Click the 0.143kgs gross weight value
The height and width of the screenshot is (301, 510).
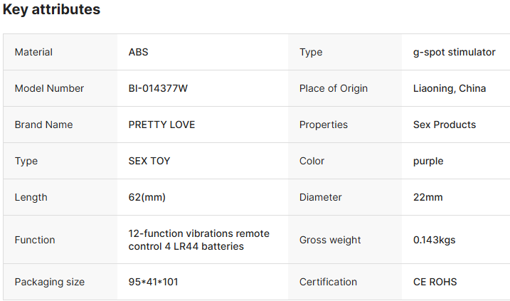click(x=434, y=240)
